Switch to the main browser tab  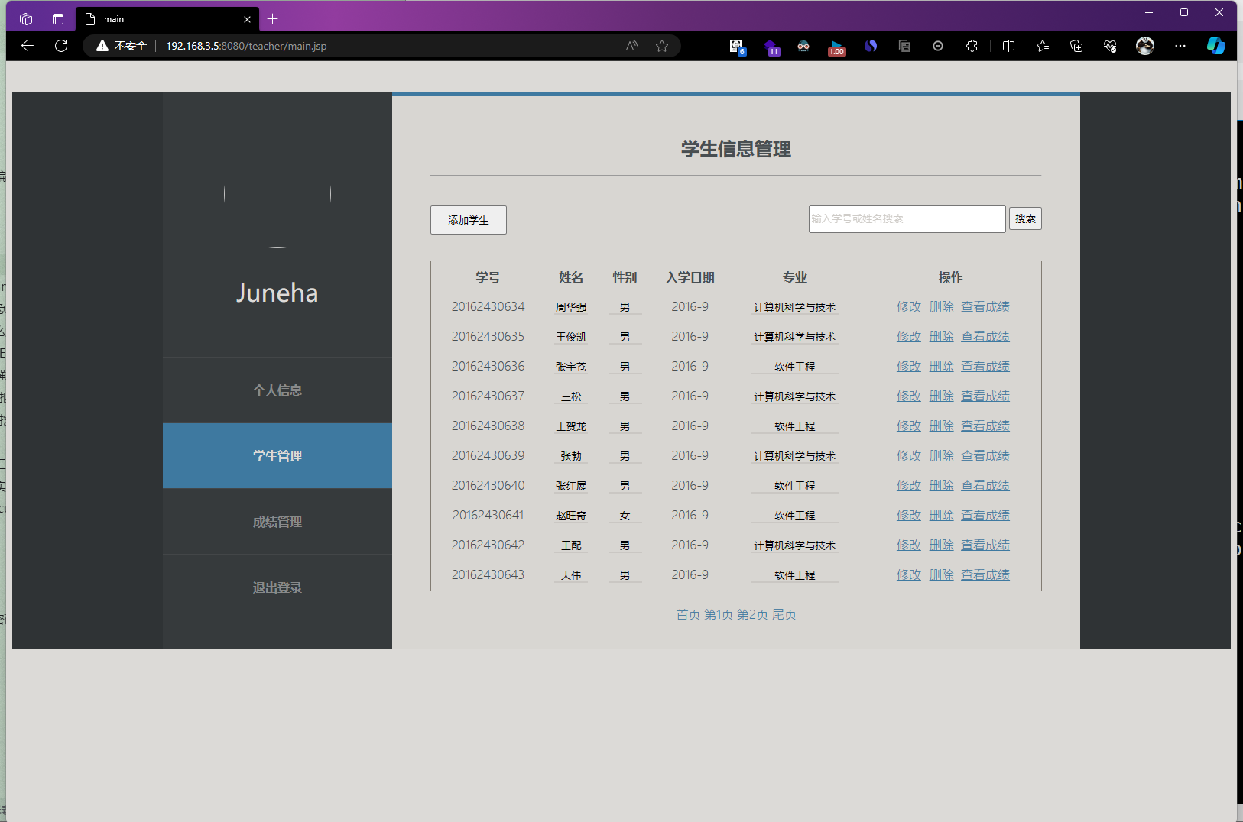pyautogui.click(x=167, y=19)
